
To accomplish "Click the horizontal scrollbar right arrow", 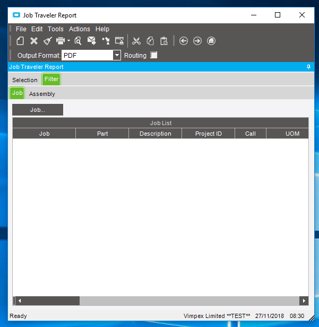I will coord(304,301).
